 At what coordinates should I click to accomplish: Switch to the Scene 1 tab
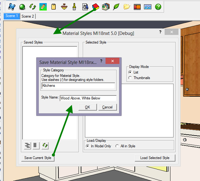coord(12,16)
